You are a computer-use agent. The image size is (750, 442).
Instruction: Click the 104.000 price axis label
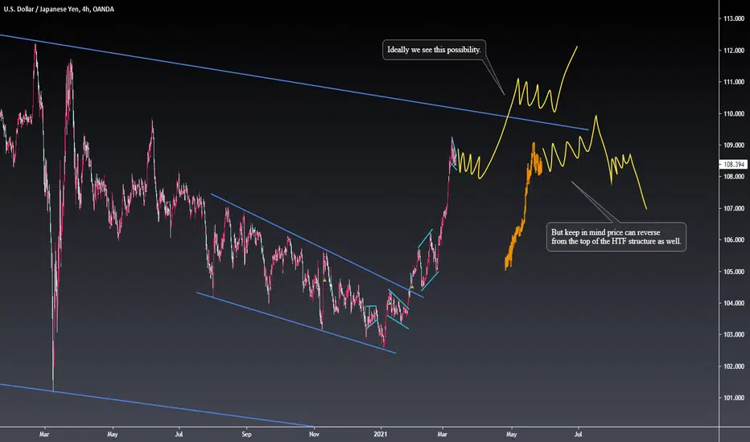734,303
